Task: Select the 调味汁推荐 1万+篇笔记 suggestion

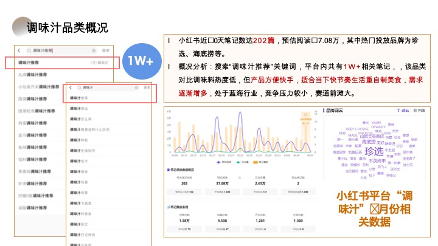Action: point(63,63)
